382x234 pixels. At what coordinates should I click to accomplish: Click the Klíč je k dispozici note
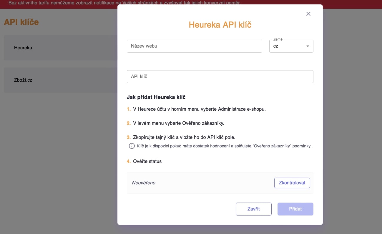(x=225, y=146)
